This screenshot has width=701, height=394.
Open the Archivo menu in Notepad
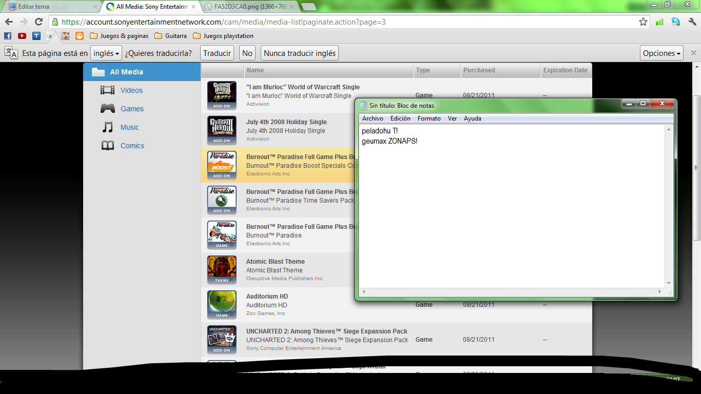pyautogui.click(x=373, y=119)
